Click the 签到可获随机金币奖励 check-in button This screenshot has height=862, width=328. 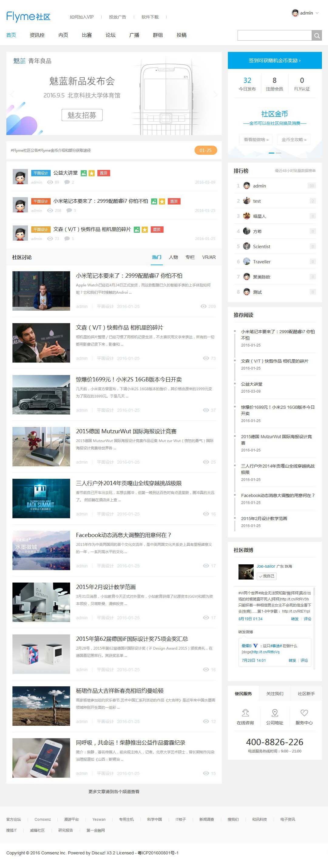(x=275, y=61)
